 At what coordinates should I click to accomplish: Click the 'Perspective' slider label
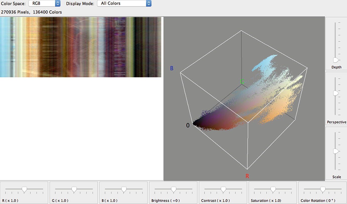point(336,122)
